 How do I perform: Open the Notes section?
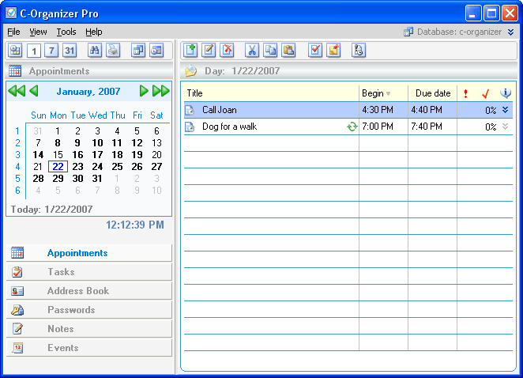[88, 329]
